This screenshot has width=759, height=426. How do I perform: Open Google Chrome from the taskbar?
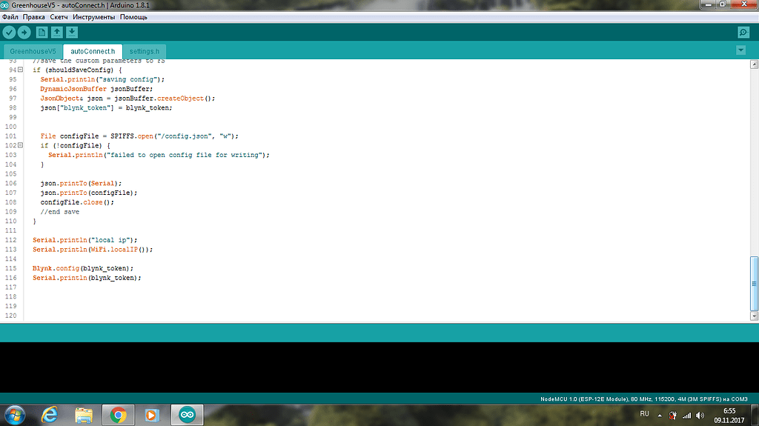[116, 415]
